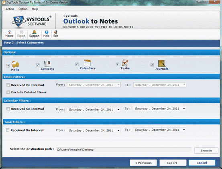Click the Cancel button
Screen dimensions: 222x169
pyautogui.click(x=202, y=163)
